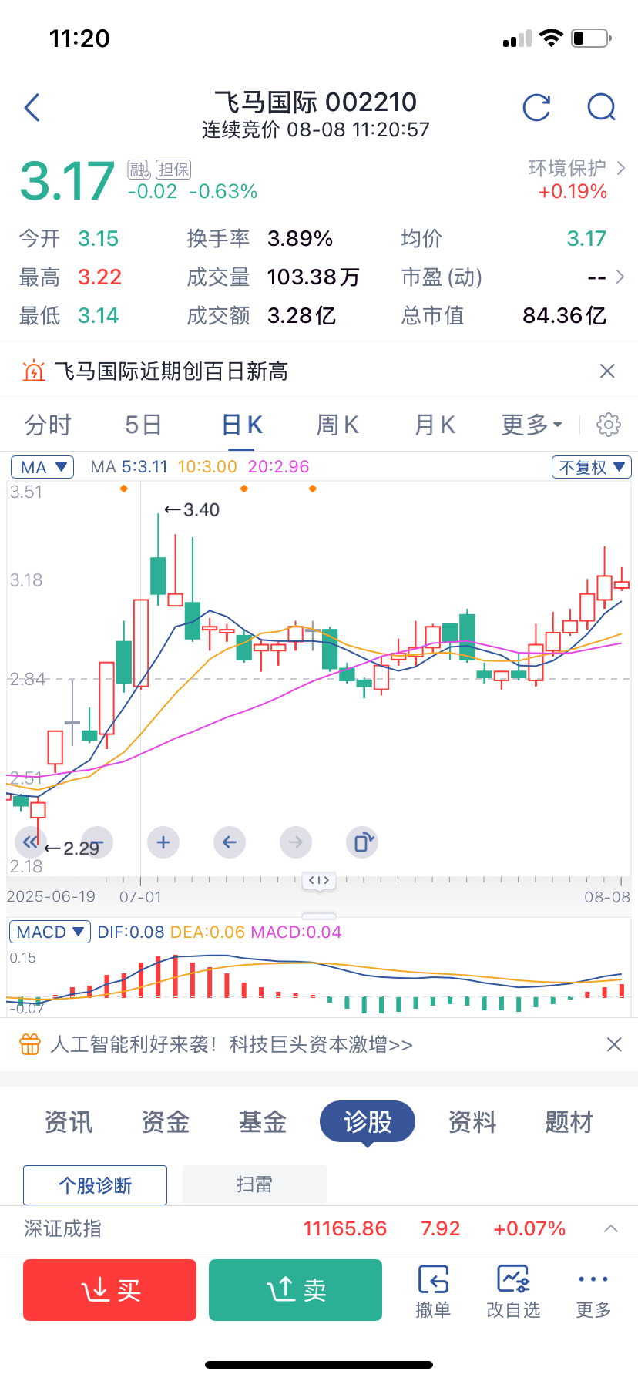Tap the 成交额 3.28亿 value
638x1381 pixels.
click(302, 315)
